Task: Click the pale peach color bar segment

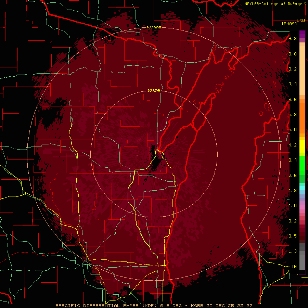Action: click(302, 71)
